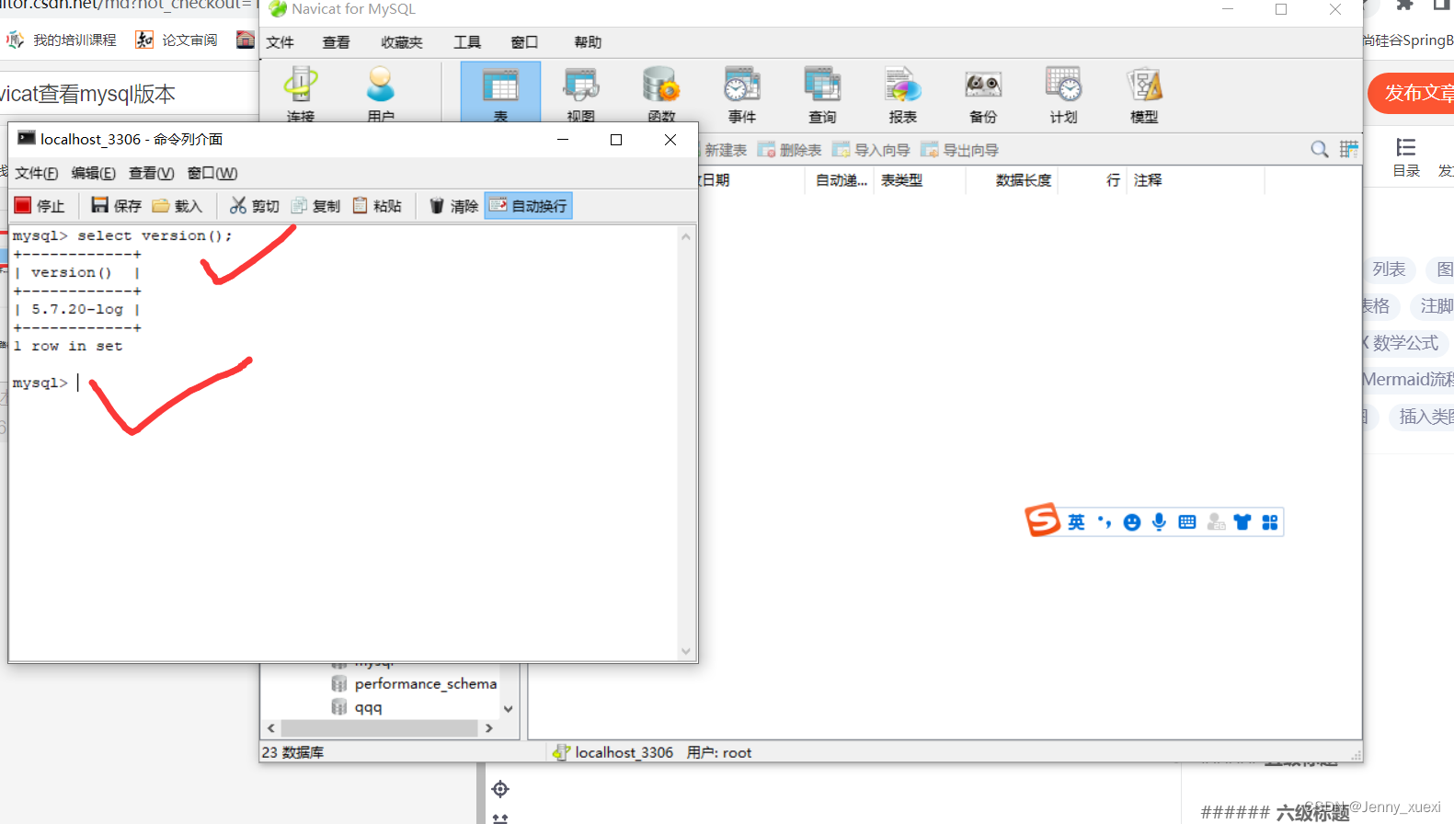Click Copy (复制) in console toolbar
The height and width of the screenshot is (824, 1454).
315,206
